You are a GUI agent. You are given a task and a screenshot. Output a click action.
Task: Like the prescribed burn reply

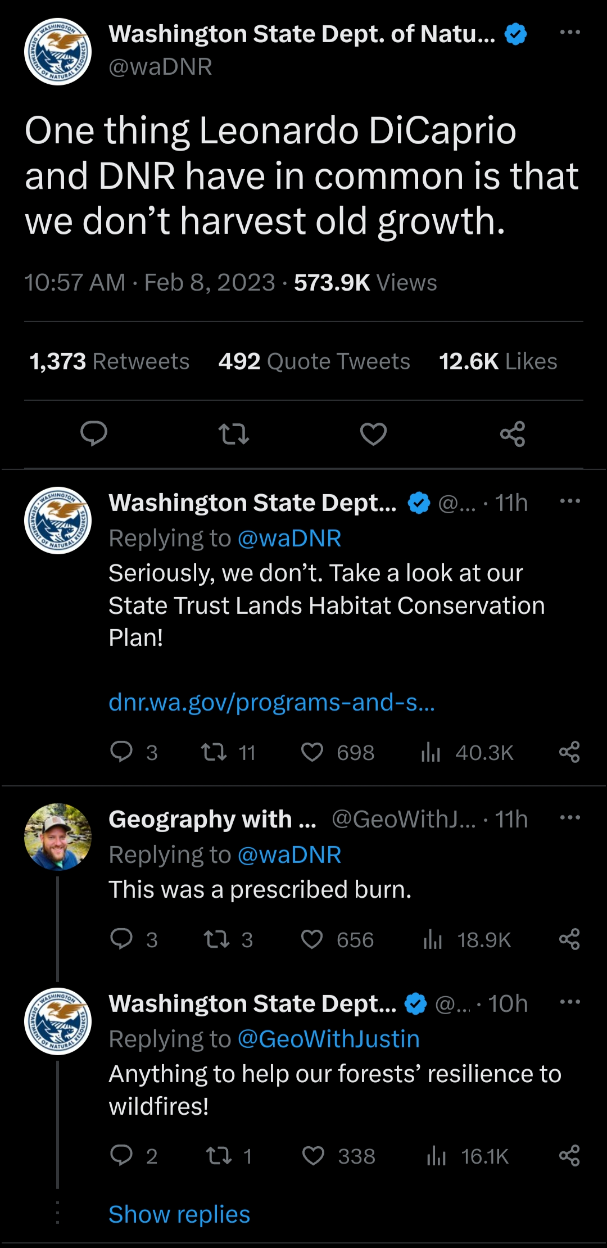pyautogui.click(x=312, y=939)
